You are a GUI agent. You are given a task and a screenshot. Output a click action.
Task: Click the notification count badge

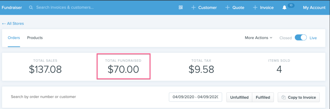click(x=291, y=6)
